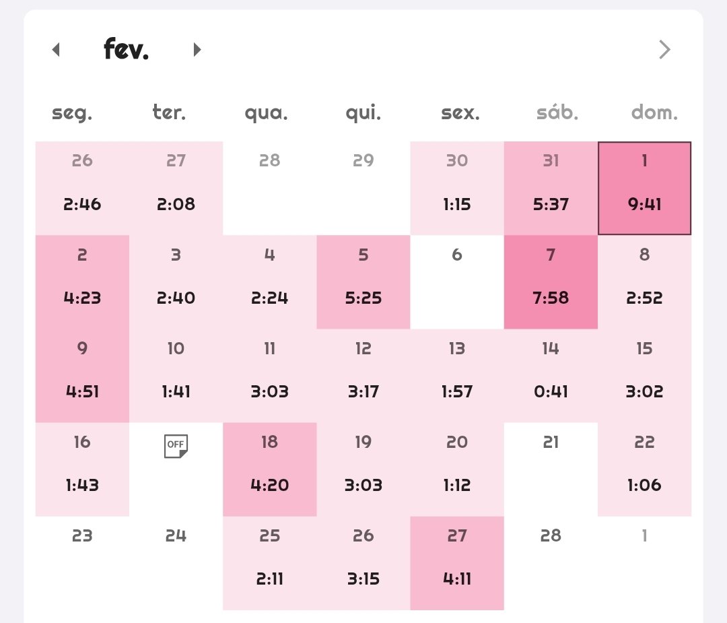
Task: Open day 14 showing 0:41
Action: pos(551,376)
